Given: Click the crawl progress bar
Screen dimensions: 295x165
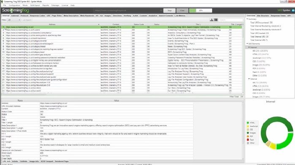Looking at the screenshot, I should click(x=200, y=11).
